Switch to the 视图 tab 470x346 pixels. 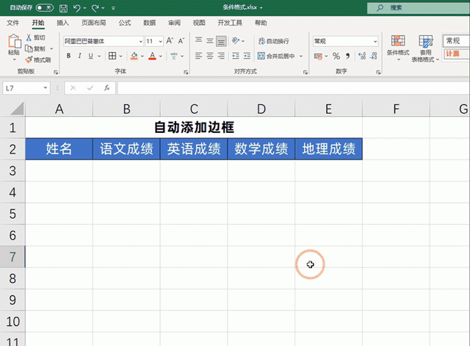tap(199, 23)
